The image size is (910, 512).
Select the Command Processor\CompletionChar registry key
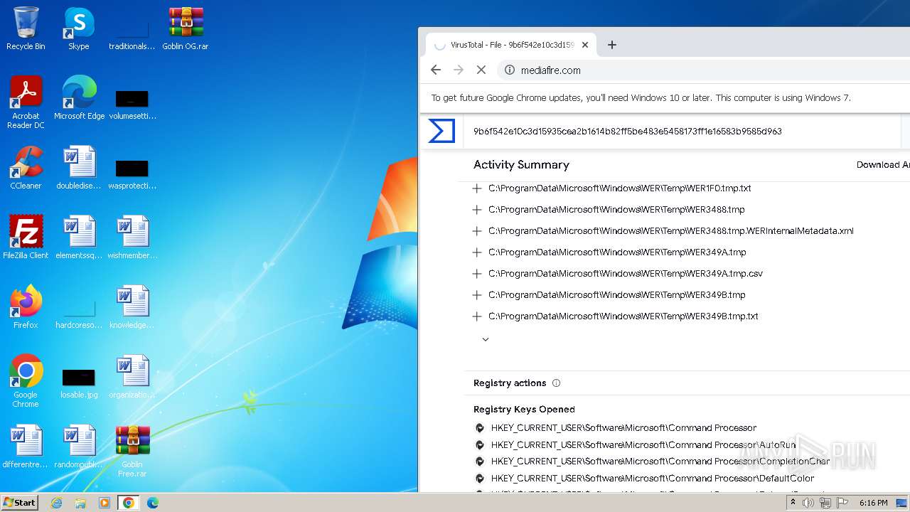point(660,462)
